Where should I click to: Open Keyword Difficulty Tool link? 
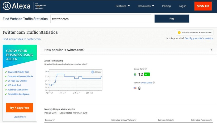18,72
